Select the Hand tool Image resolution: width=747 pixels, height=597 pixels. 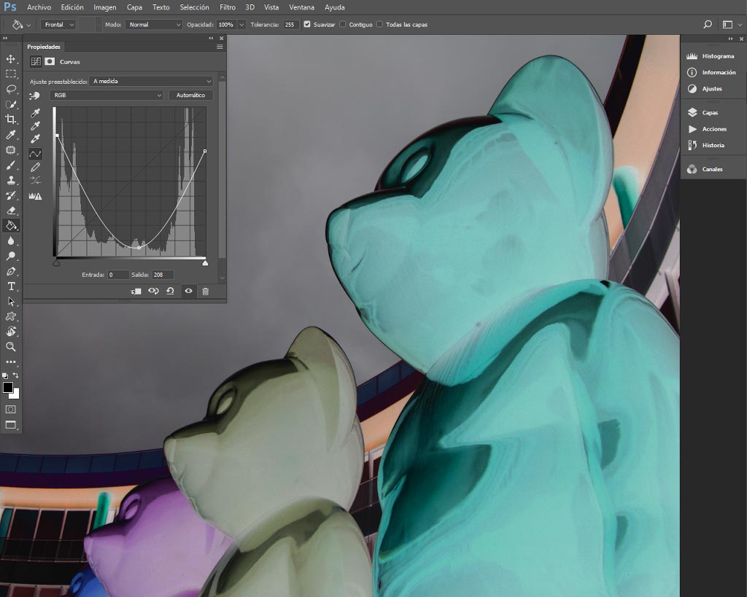(10, 332)
